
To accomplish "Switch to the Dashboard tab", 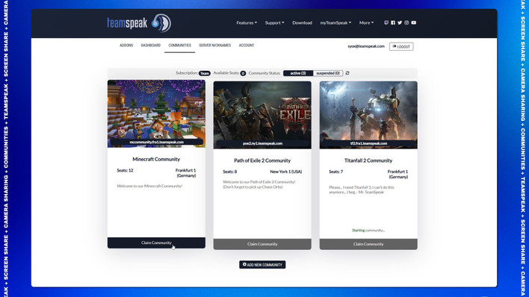I will click(x=151, y=46).
